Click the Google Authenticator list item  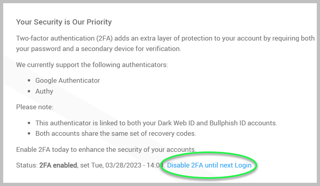click(68, 80)
